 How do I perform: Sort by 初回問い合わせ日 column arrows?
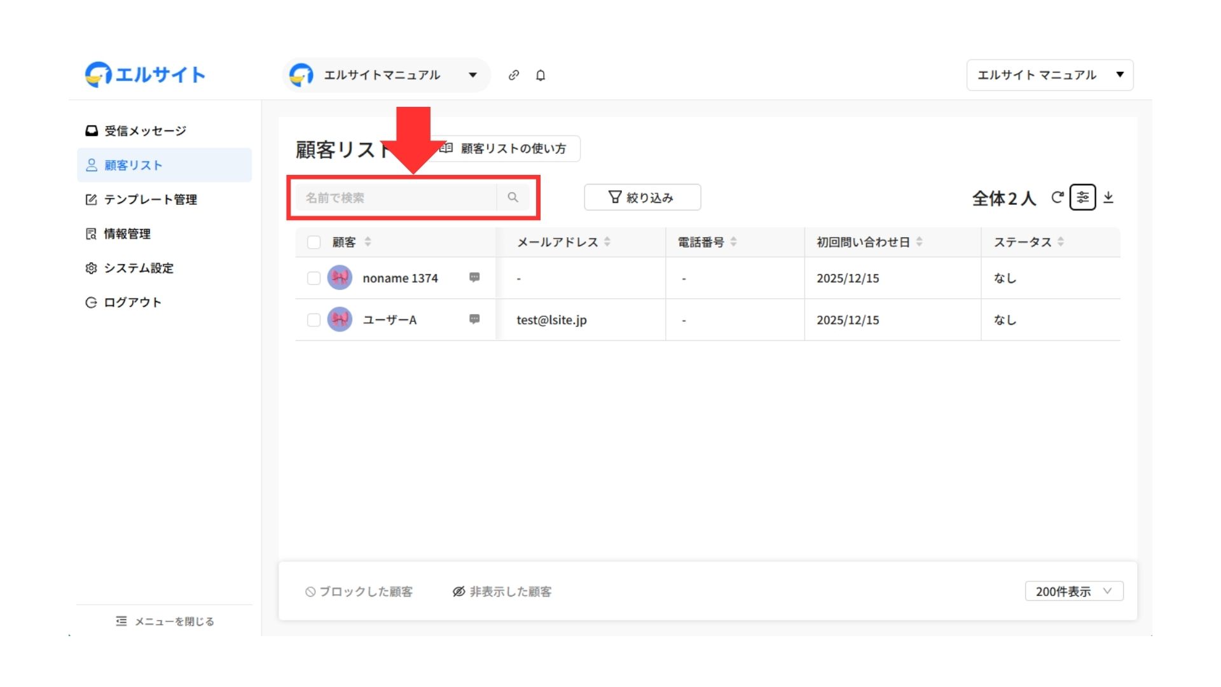pyautogui.click(x=919, y=242)
